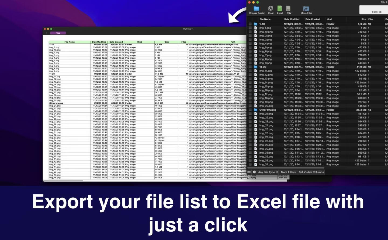Click the blue folder icon for 1-10
388x240 pixels.
[255, 24]
